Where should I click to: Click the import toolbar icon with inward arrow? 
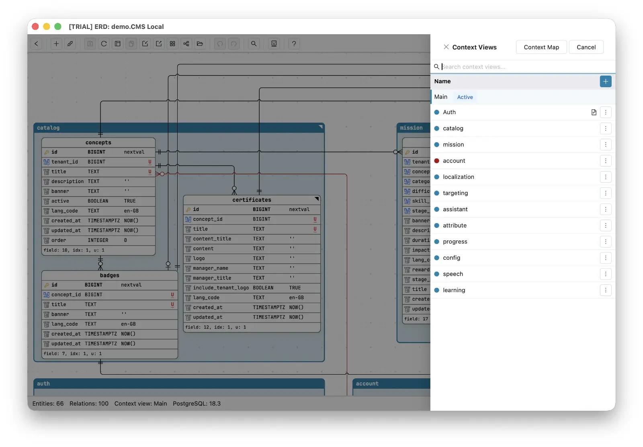coord(145,44)
